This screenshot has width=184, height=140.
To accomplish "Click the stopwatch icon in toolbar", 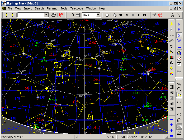I will [107, 15].
